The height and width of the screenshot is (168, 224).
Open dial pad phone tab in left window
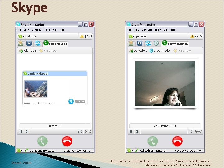pyautogui.click(x=29, y=44)
